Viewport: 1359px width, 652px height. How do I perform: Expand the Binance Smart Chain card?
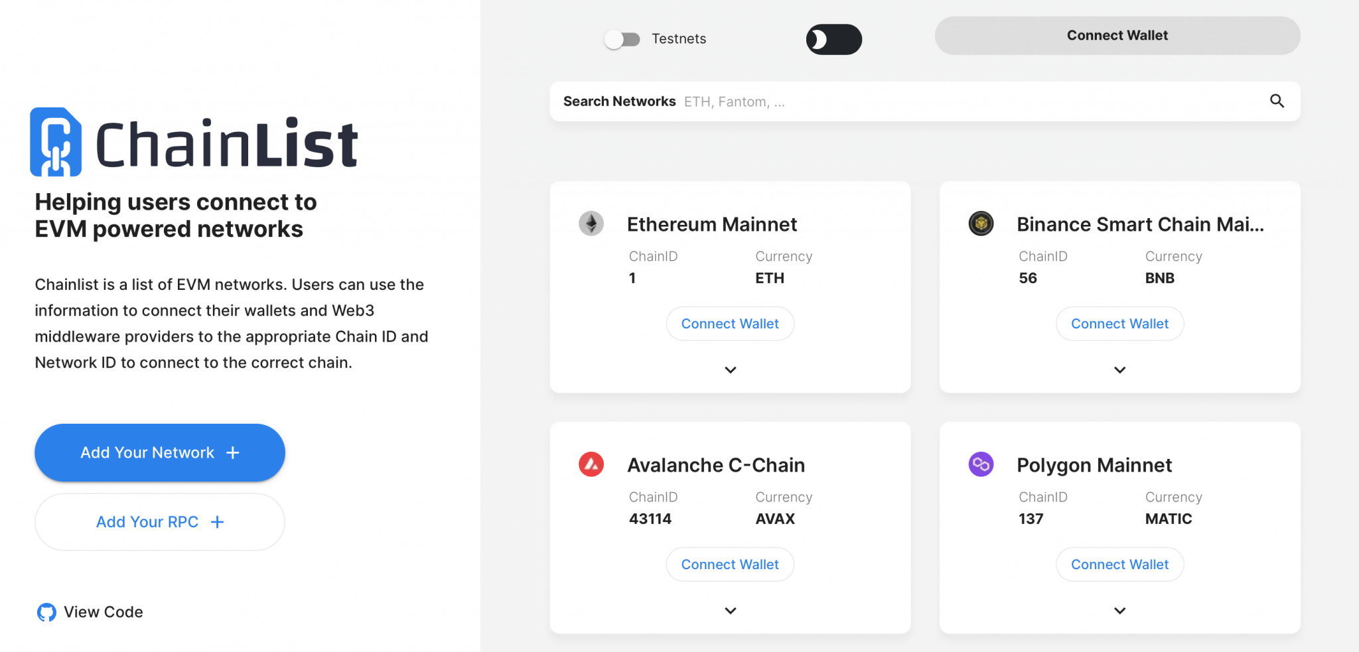pyautogui.click(x=1119, y=370)
